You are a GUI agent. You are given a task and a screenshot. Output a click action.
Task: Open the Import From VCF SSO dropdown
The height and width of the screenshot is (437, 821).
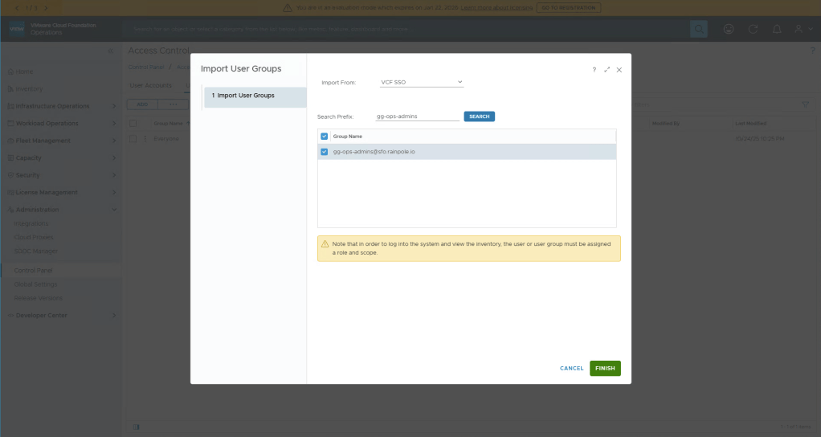[x=422, y=82]
